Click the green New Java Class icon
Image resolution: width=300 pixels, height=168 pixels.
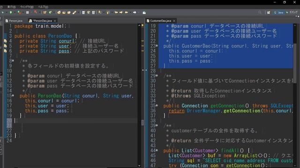pos(50,13)
